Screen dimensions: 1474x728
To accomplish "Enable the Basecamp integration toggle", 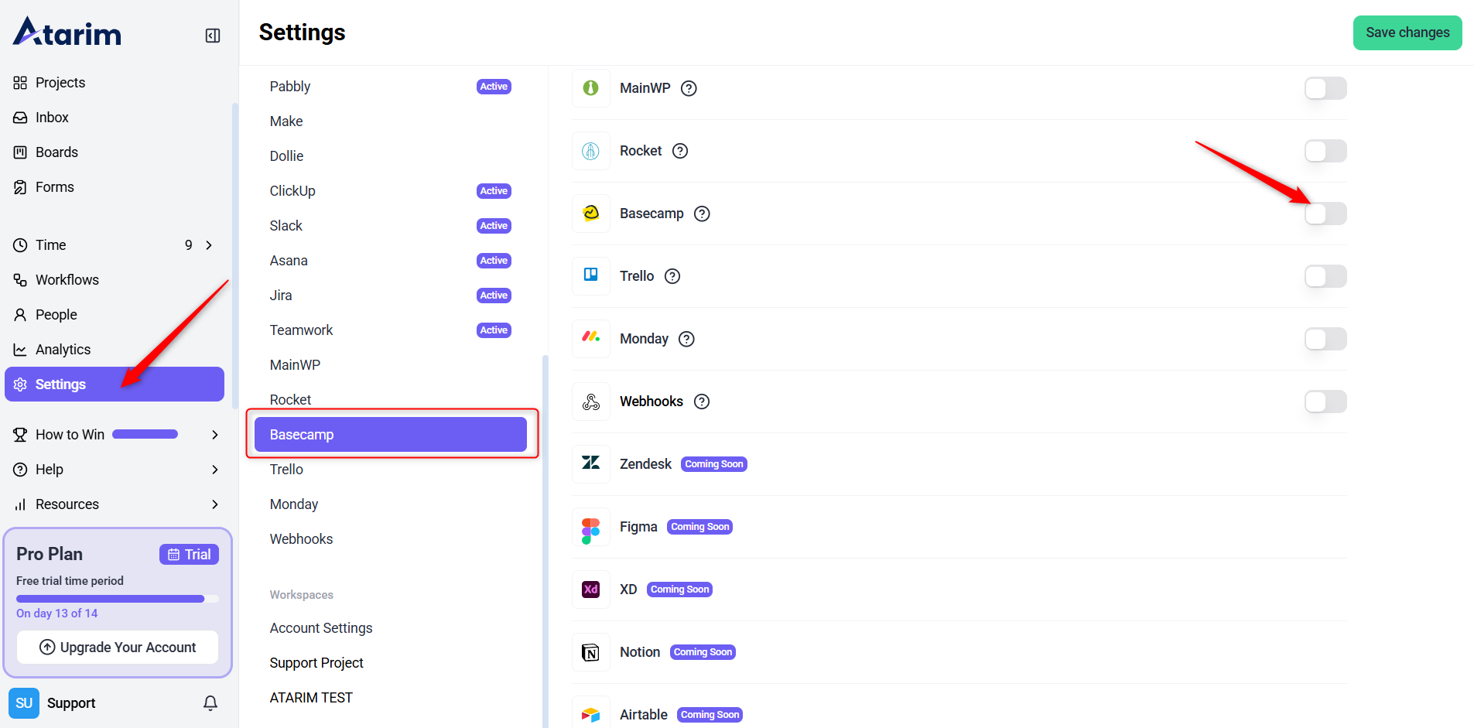I will pos(1325,214).
